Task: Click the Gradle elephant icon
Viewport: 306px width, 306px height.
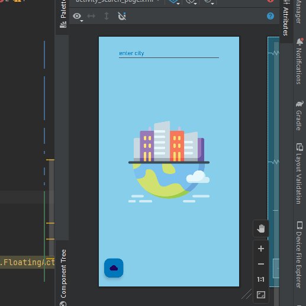Action: click(299, 104)
